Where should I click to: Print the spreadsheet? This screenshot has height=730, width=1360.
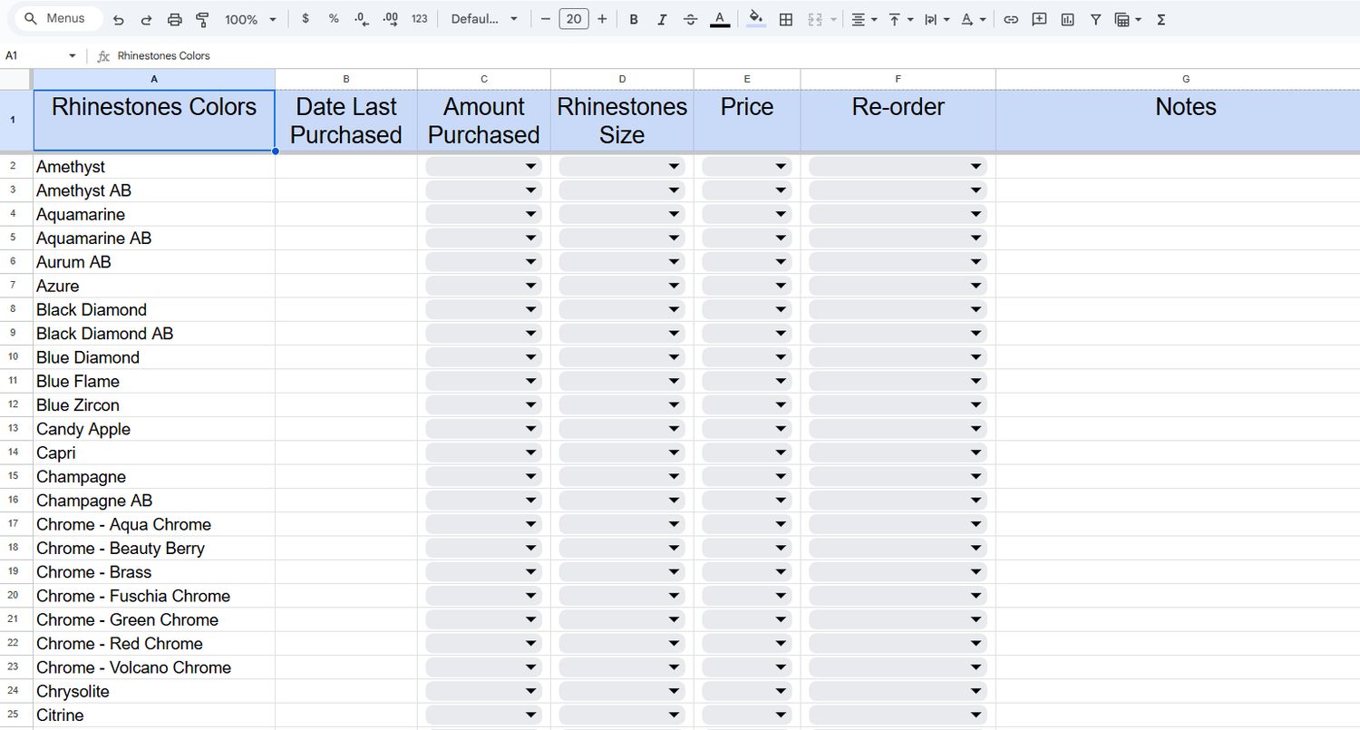click(174, 18)
